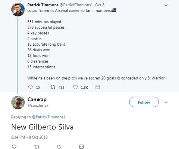Open the @PatrickTimmons1 reply mention link
The image size is (179, 149).
tap(48, 117)
